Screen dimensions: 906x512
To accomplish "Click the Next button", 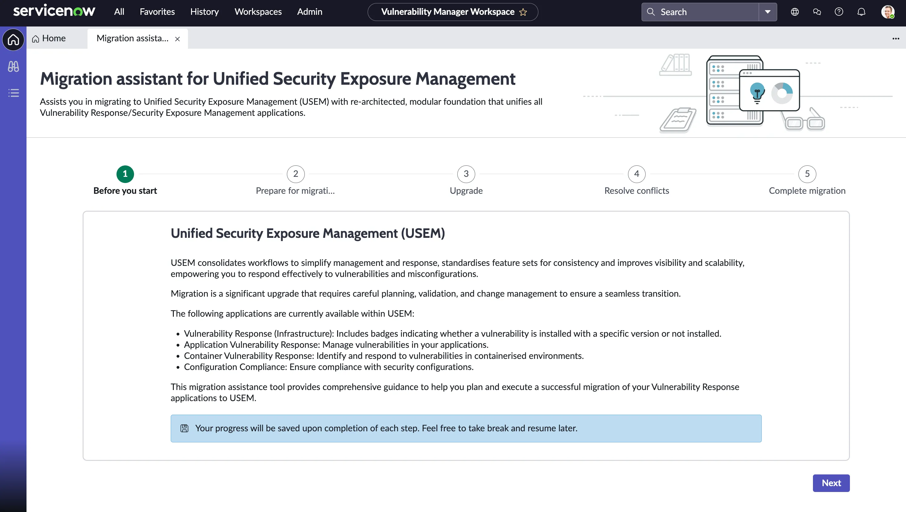I will coord(831,483).
